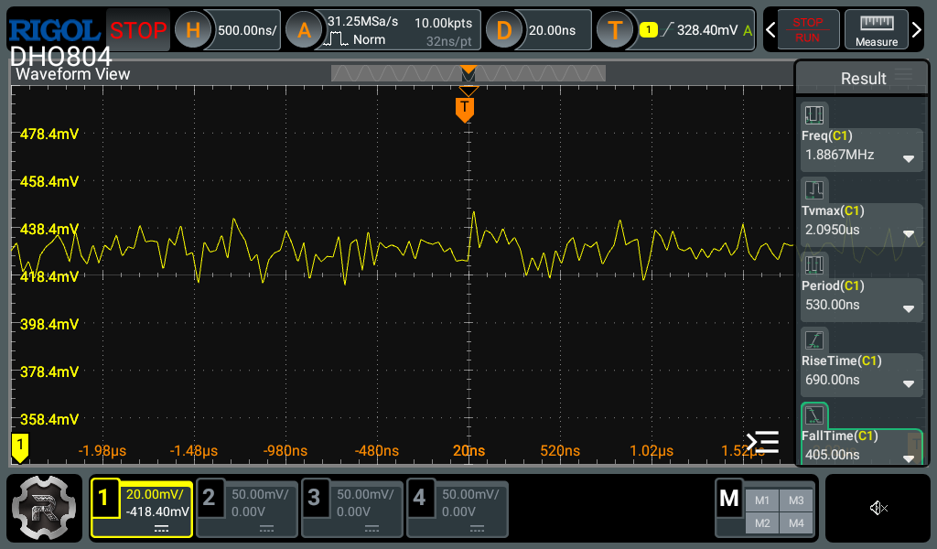Select the M1 math channel
This screenshot has width=937, height=549.
click(762, 500)
